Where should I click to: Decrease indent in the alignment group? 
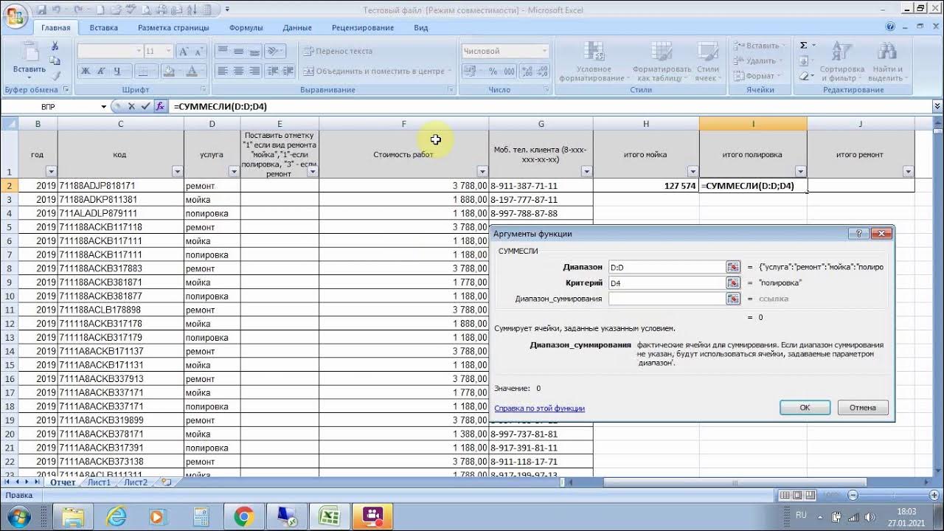click(x=272, y=72)
